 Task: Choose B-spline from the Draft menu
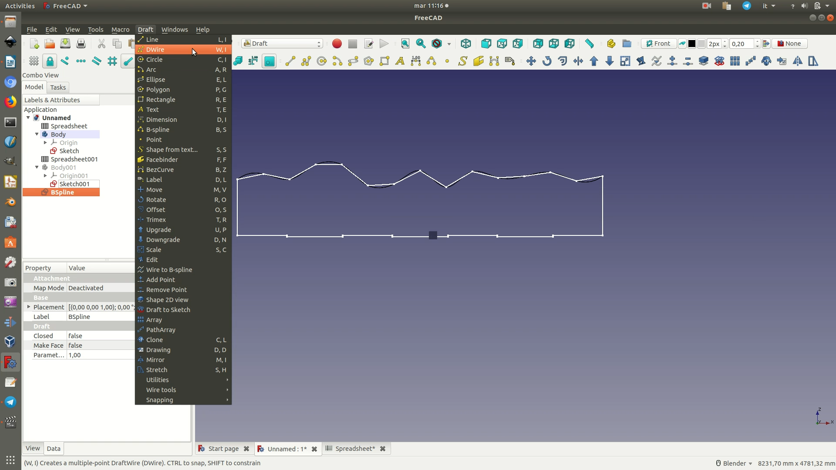click(183, 130)
